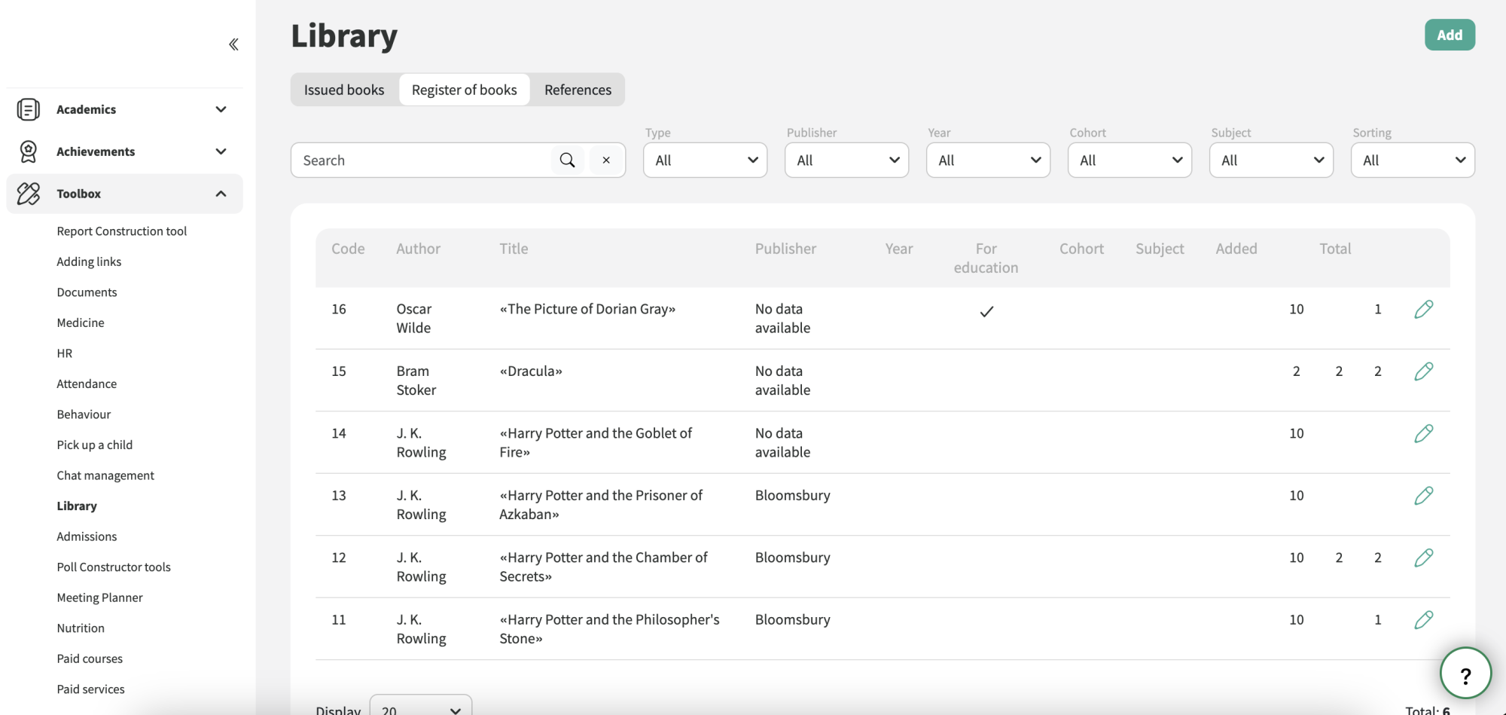The height and width of the screenshot is (715, 1506).
Task: Click the Achievements award icon
Action: (29, 151)
